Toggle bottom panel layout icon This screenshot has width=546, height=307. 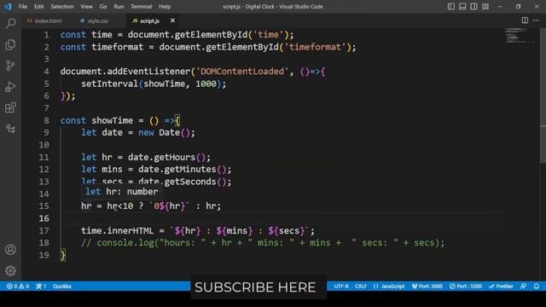[462, 6]
